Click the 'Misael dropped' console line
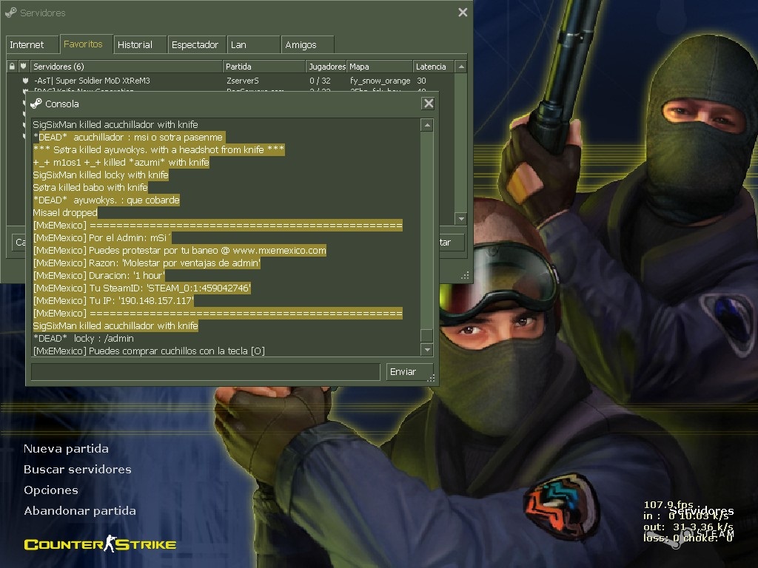Screen dimensions: 758x568 pos(65,212)
